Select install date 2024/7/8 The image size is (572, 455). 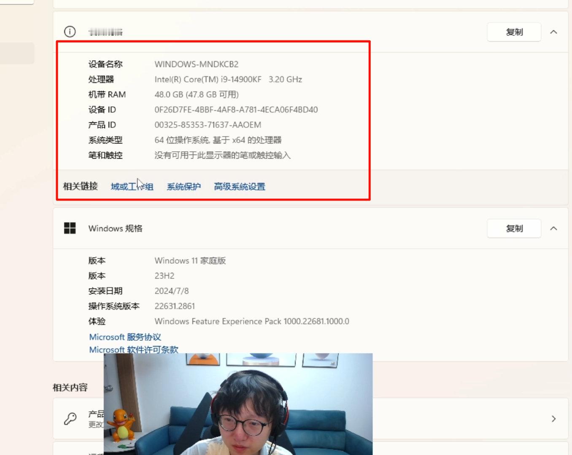172,291
